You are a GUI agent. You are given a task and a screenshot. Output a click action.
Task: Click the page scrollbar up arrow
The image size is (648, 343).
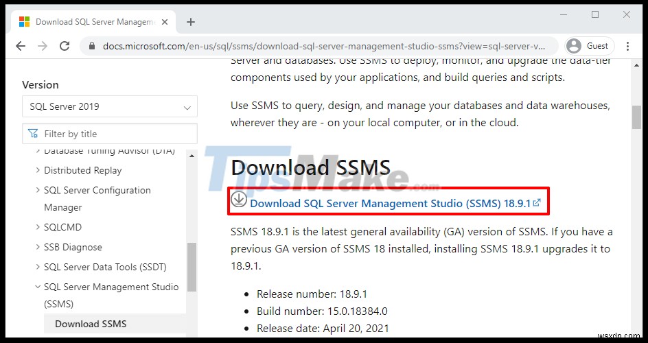[x=636, y=64]
